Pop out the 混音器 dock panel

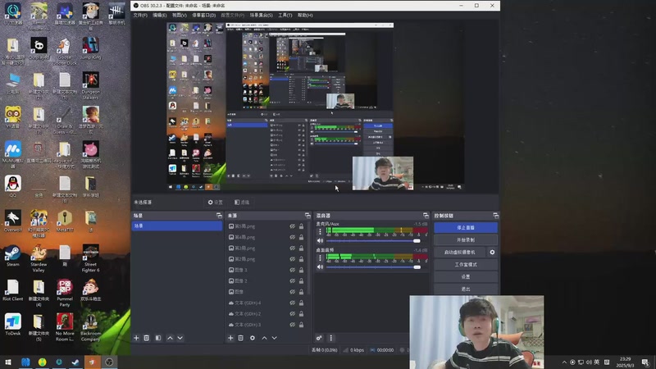point(426,216)
